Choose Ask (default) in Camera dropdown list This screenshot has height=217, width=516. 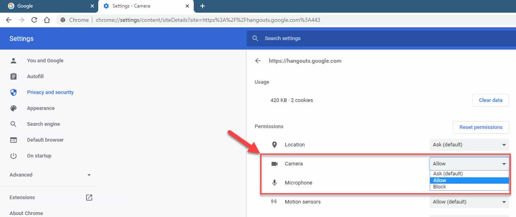[x=469, y=174]
